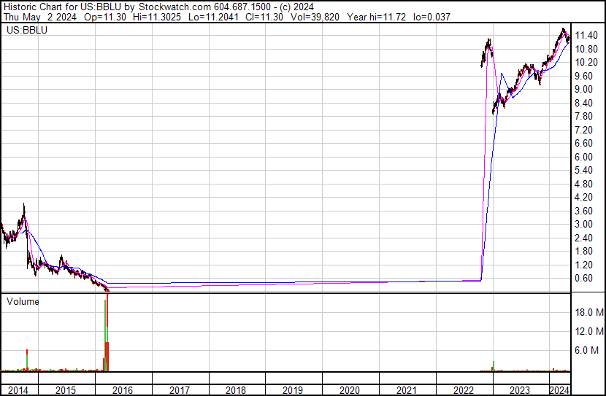The height and width of the screenshot is (396, 606).
Task: Click the 2016 year label on time axis
Action: pos(123,390)
